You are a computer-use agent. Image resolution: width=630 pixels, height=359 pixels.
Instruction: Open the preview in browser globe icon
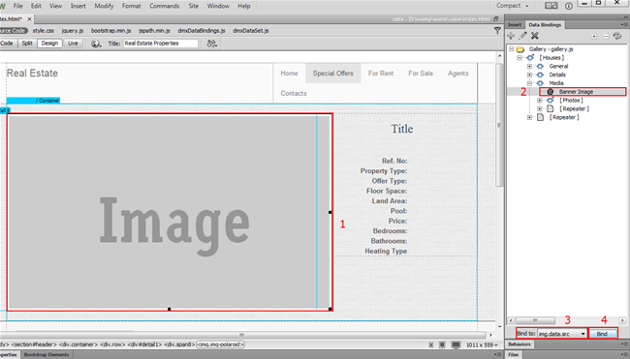tap(96, 44)
